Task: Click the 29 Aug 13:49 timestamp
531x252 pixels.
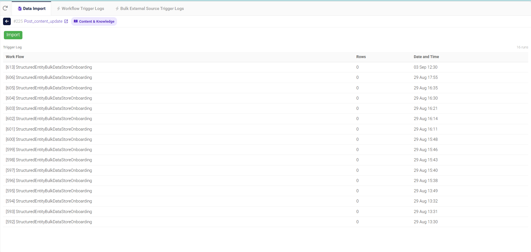Action: pyautogui.click(x=426, y=191)
